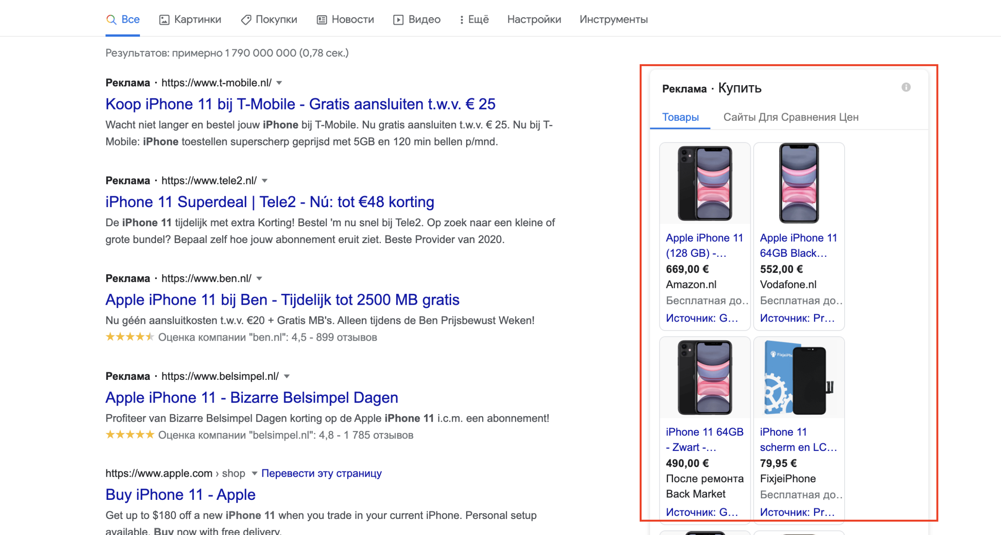Click the image icon beside Картинки

click(164, 20)
